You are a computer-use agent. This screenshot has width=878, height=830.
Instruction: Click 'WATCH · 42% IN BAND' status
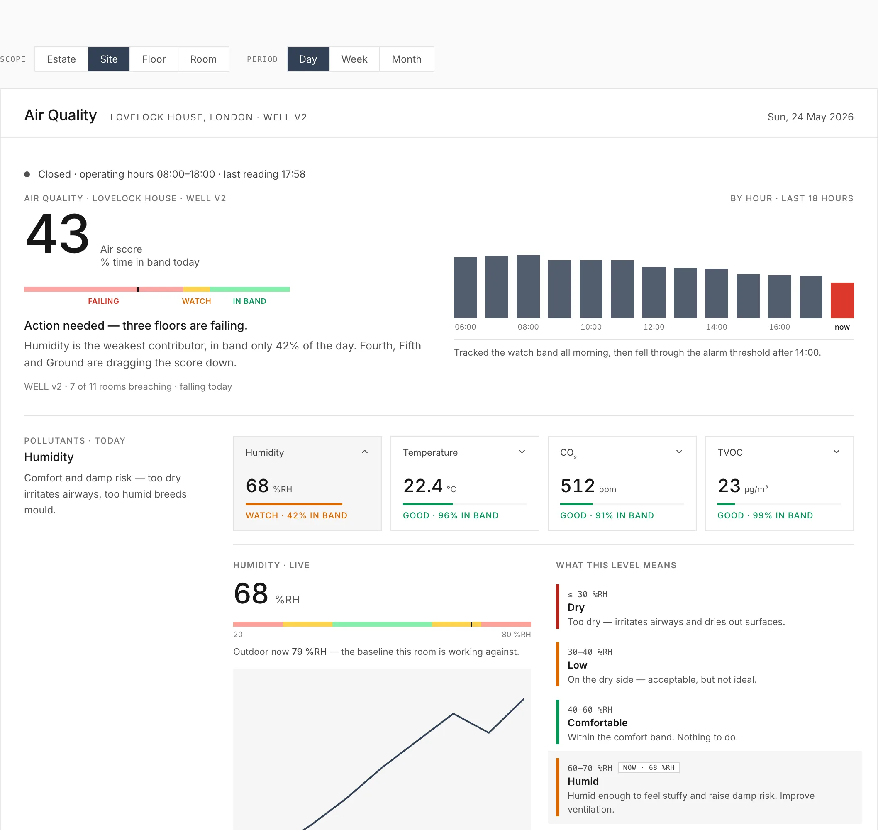click(x=296, y=515)
